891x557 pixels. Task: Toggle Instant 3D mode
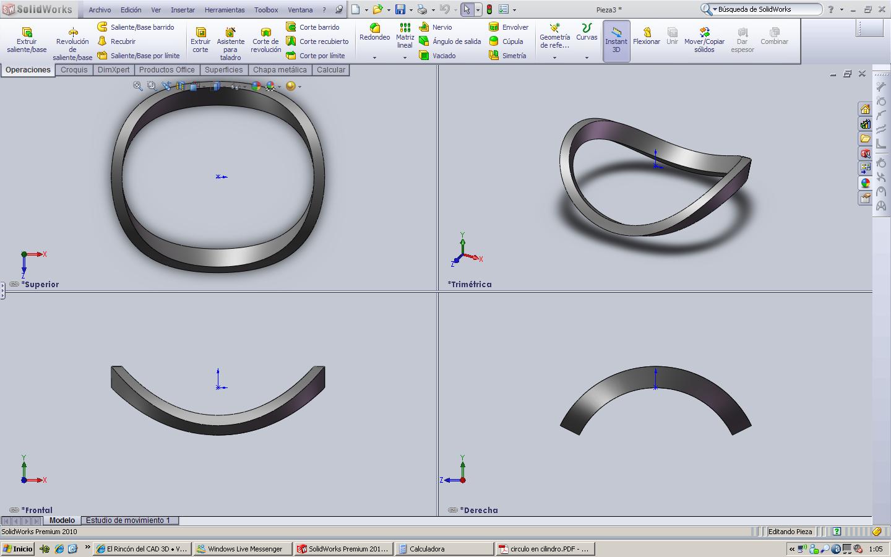click(x=616, y=41)
